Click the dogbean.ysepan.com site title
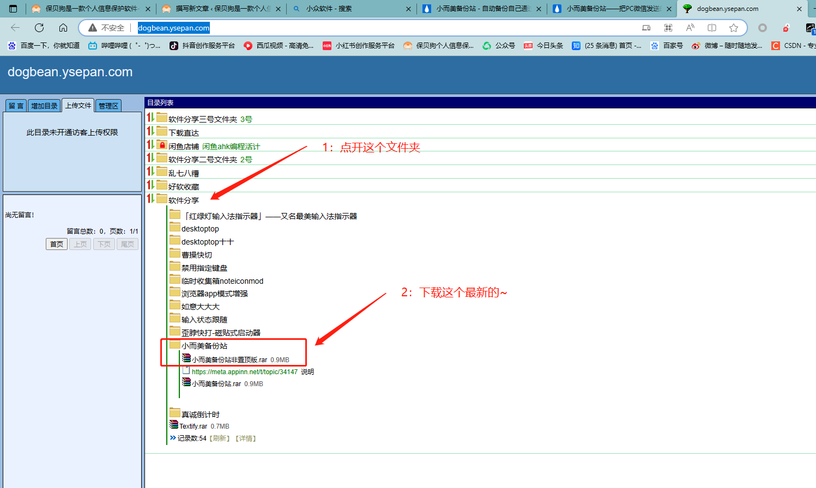This screenshot has width=816, height=488. (70, 72)
